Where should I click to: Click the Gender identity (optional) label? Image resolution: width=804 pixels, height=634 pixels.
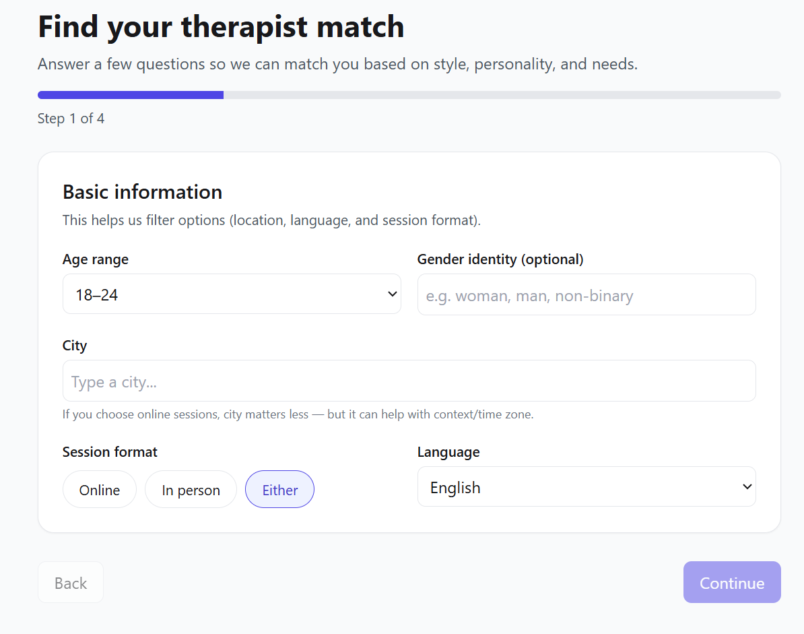pyautogui.click(x=500, y=259)
